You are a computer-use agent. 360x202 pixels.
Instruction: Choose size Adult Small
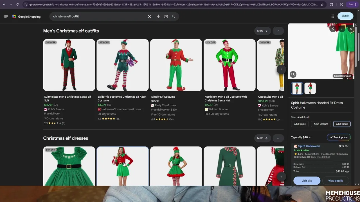[x=342, y=124]
